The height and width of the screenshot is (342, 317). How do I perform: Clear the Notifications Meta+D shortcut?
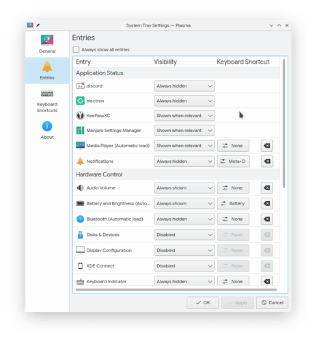click(266, 161)
